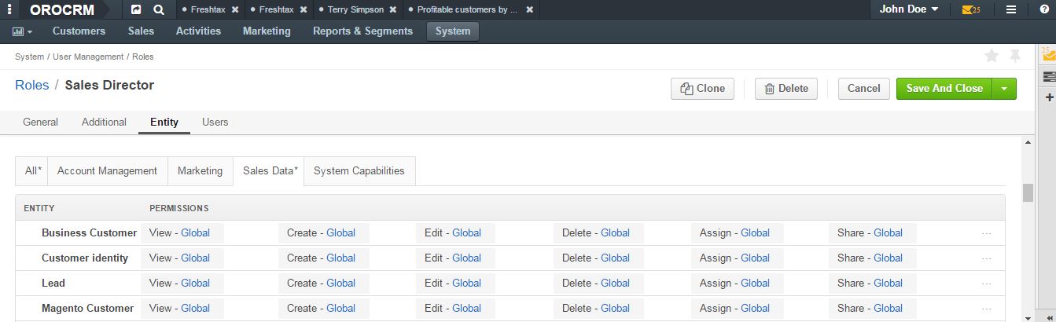
Task: Click the breadcrumb System / User Management / Roles
Action: pyautogui.click(x=84, y=57)
